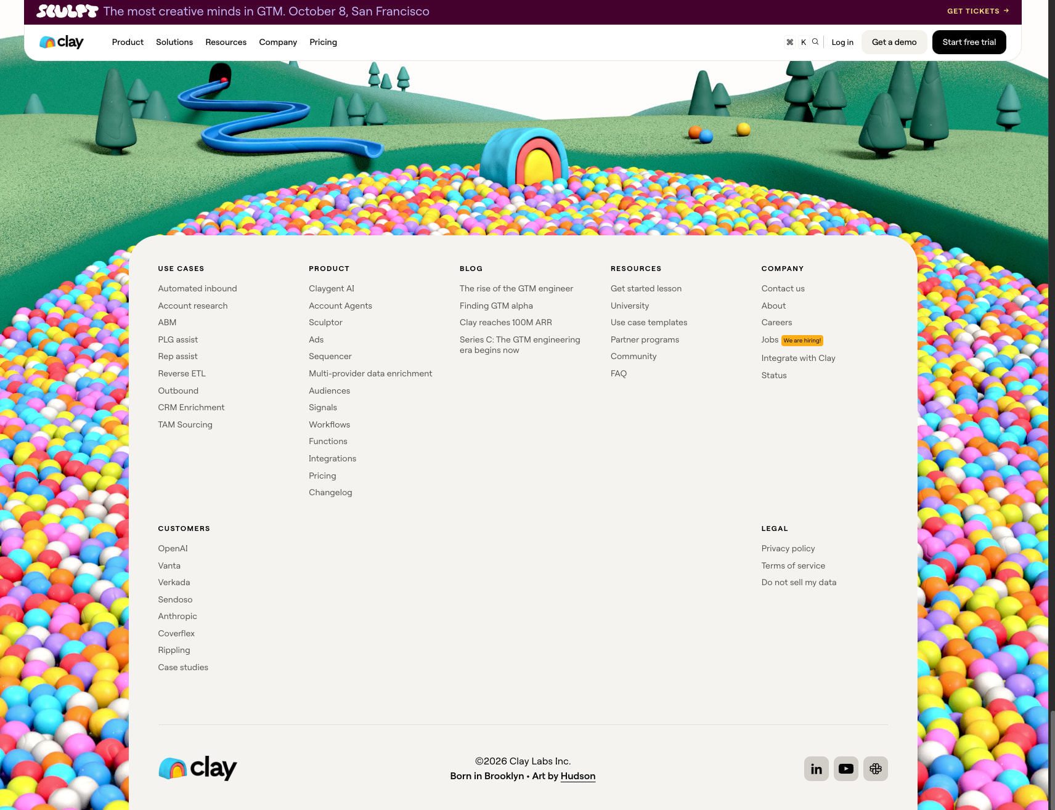Open the Changelog link
This screenshot has width=1055, height=810.
pos(330,492)
